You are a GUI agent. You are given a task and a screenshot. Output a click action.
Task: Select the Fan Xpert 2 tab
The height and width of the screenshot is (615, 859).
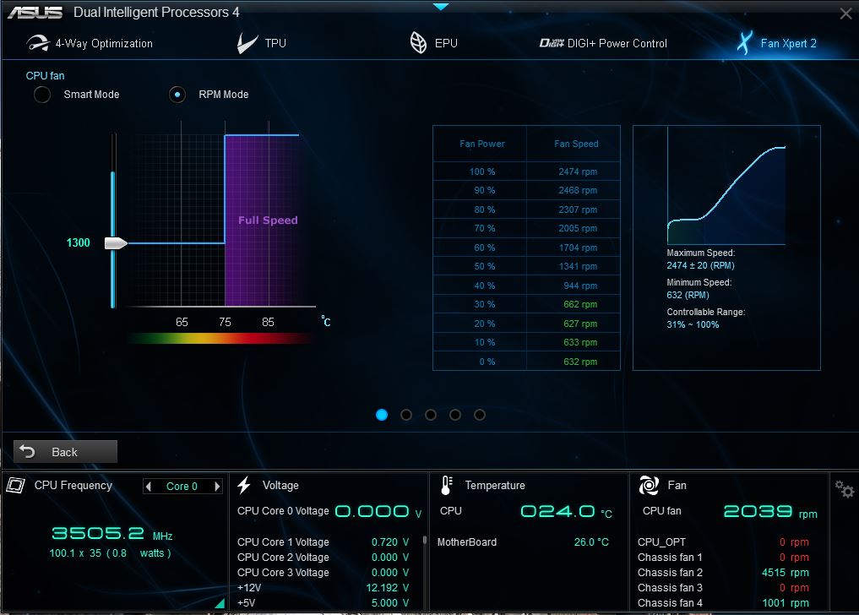point(777,43)
